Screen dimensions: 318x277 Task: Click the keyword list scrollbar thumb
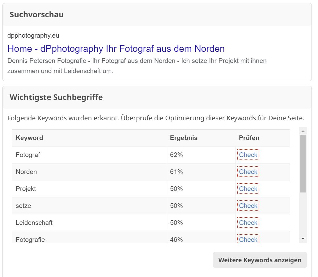(x=303, y=163)
